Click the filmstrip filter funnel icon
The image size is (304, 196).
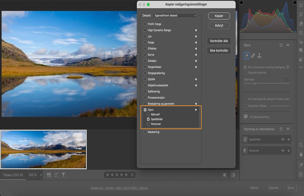pyautogui.click(x=64, y=175)
